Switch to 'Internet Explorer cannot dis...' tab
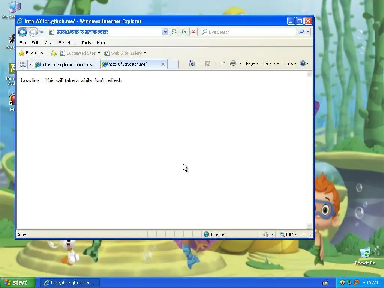 point(67,64)
